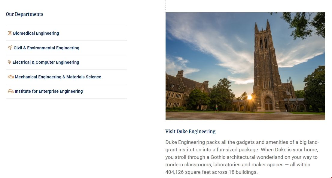The image size is (332, 178).
Task: Click the Visit Duke Engineering heading
Action: (x=190, y=131)
